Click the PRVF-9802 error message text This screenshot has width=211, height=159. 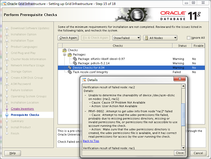pyautogui.click(x=130, y=111)
